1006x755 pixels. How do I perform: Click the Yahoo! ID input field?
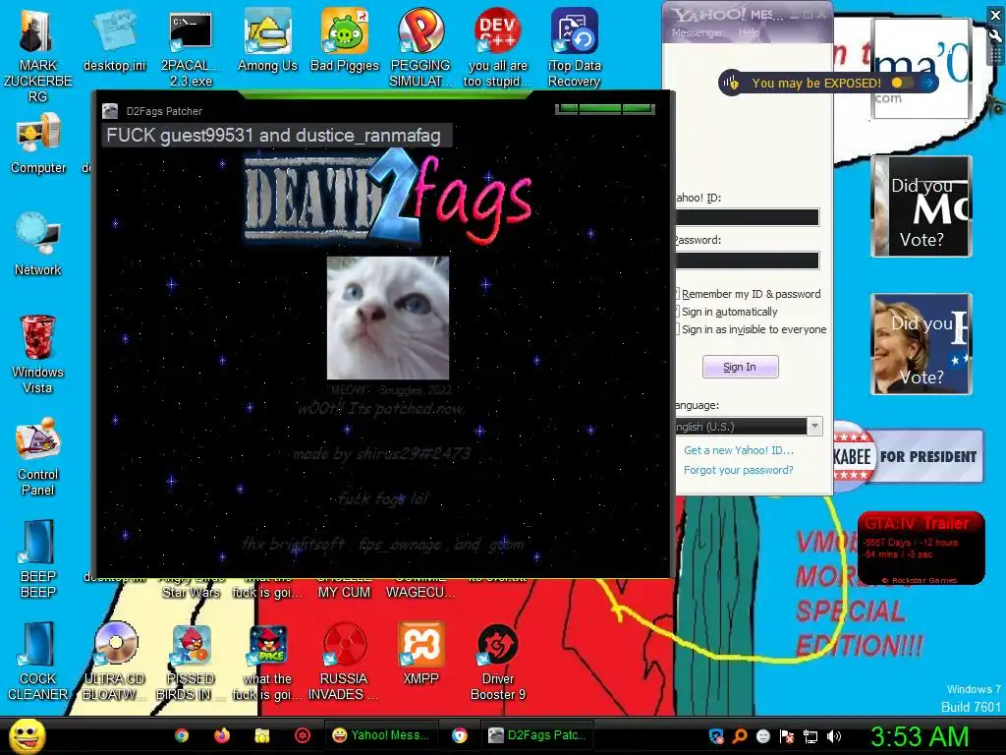(x=747, y=217)
